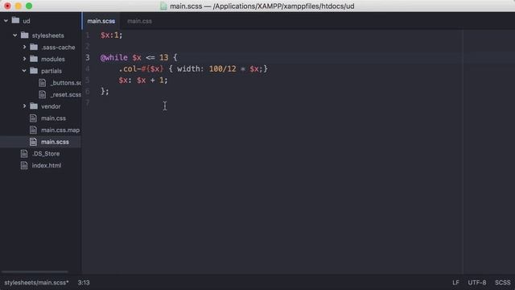The image size is (515, 290).
Task: Select main.scss in the file tree
Action: 56,142
